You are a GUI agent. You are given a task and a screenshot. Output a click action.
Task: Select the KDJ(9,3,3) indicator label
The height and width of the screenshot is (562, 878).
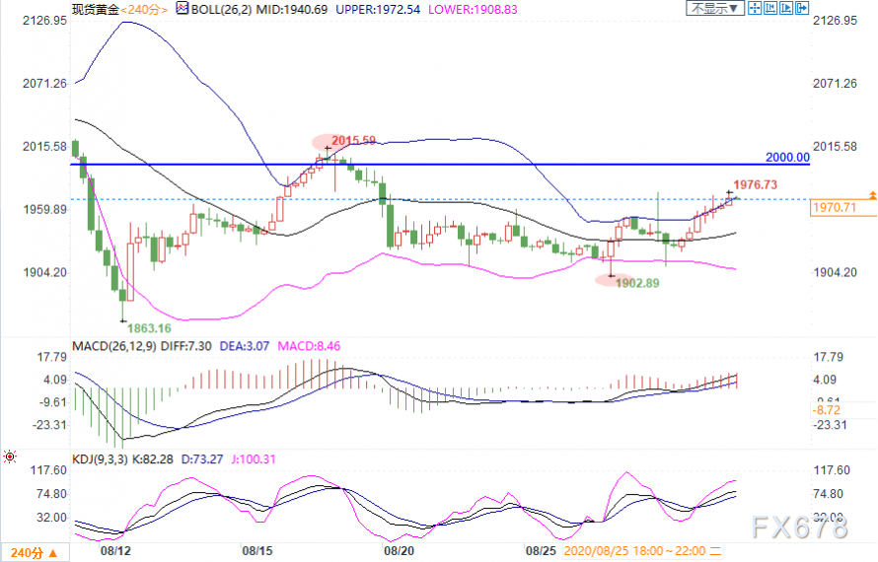101,459
